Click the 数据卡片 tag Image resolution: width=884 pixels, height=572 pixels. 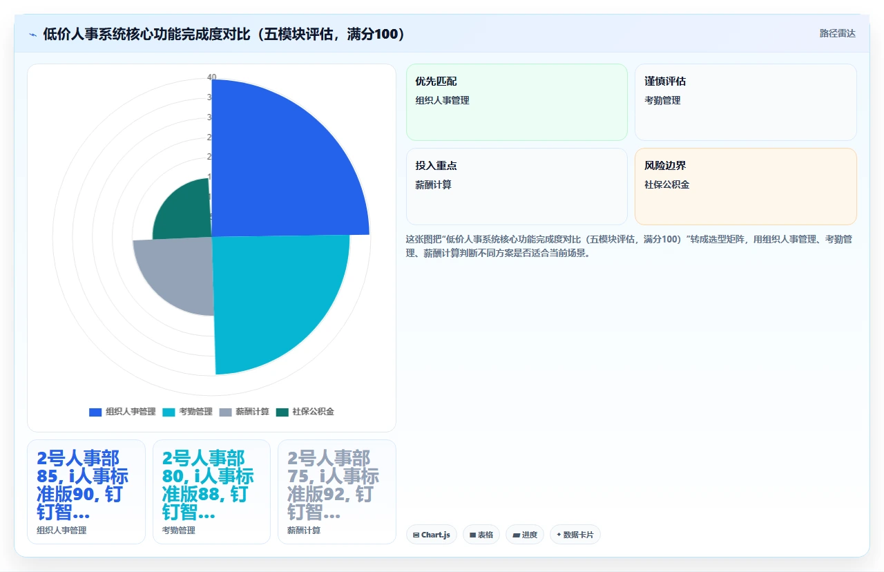[x=575, y=535]
